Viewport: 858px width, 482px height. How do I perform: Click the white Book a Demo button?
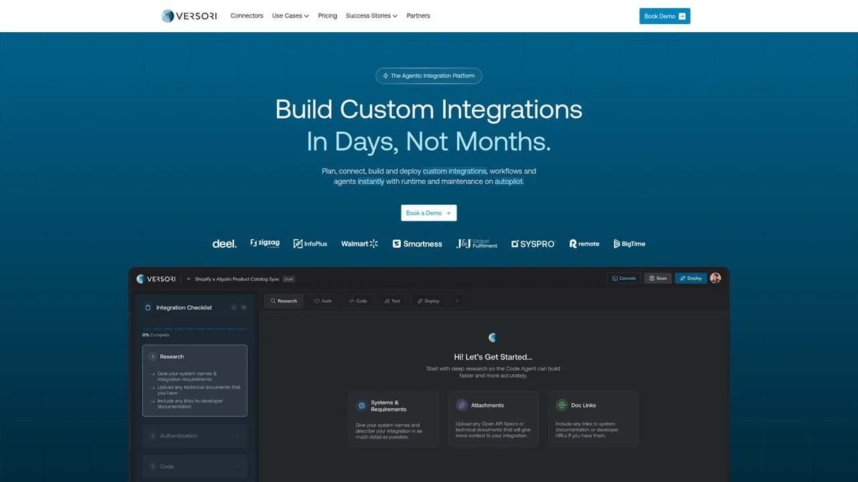tap(429, 213)
